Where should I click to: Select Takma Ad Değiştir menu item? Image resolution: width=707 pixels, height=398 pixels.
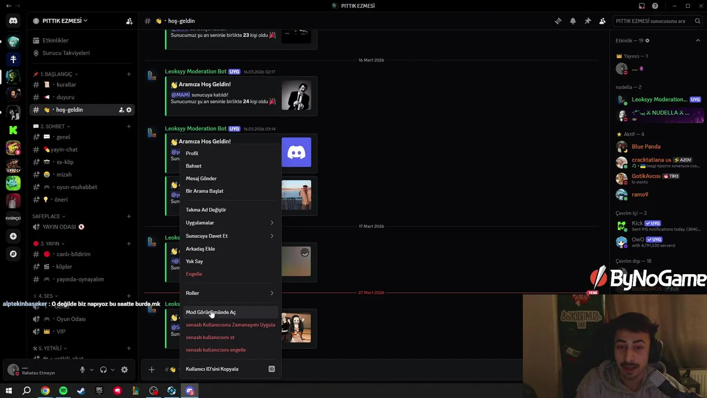click(x=230, y=210)
